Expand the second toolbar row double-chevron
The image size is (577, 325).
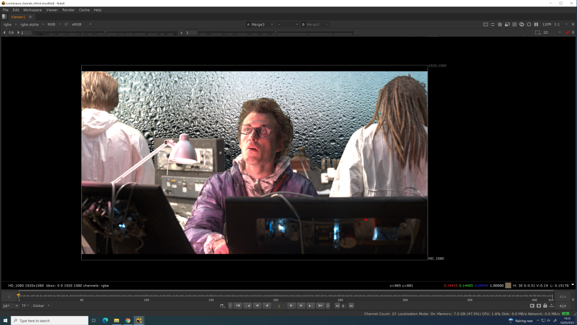tap(573, 32)
